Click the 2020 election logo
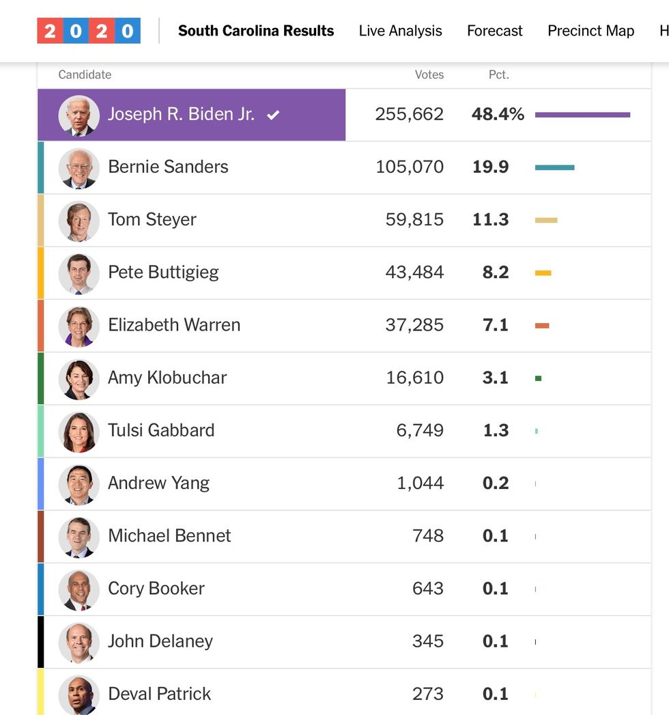Image resolution: width=669 pixels, height=715 pixels. (89, 31)
